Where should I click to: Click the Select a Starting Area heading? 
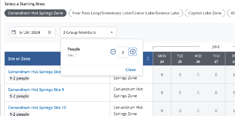25,4
